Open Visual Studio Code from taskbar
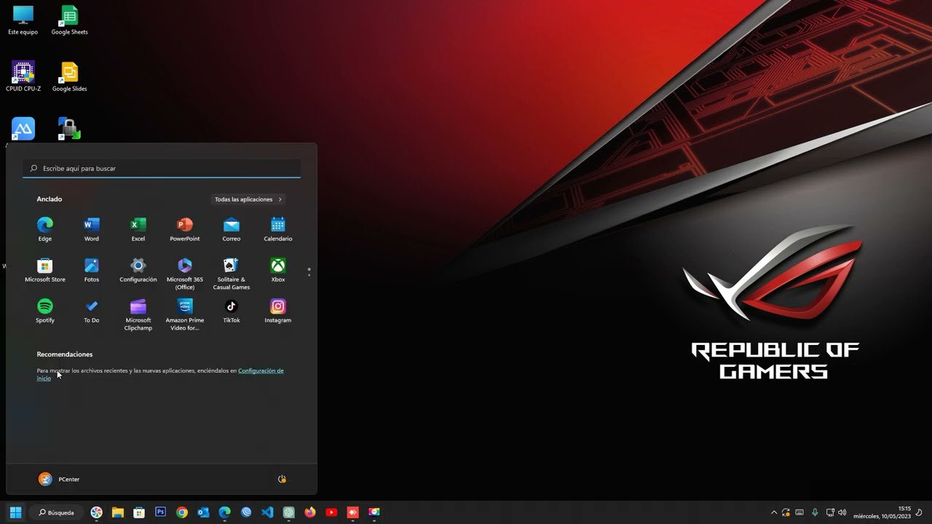 (267, 512)
